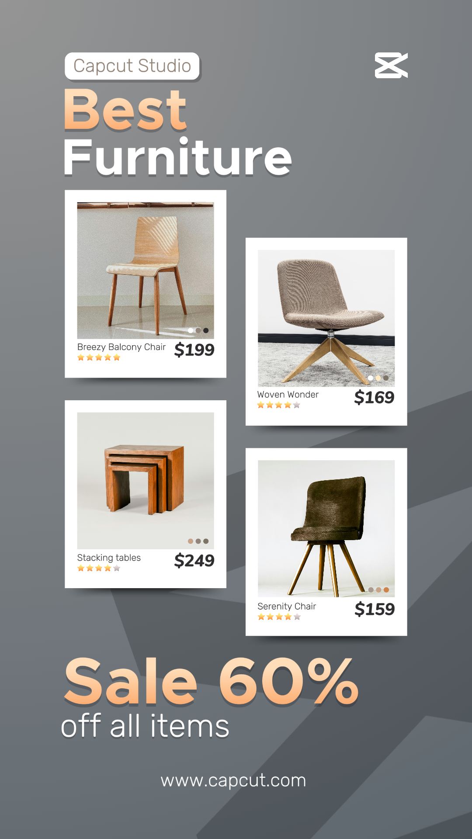Click the $199 price tag

point(194,350)
